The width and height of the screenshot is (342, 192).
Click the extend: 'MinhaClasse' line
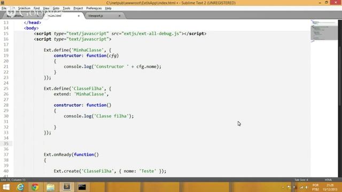(81, 94)
